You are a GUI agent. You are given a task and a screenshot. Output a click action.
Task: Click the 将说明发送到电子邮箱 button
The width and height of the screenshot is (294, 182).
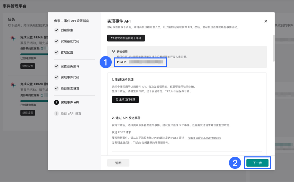click(x=126, y=38)
